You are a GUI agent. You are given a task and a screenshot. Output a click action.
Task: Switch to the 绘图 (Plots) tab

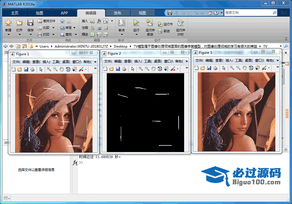(40, 13)
